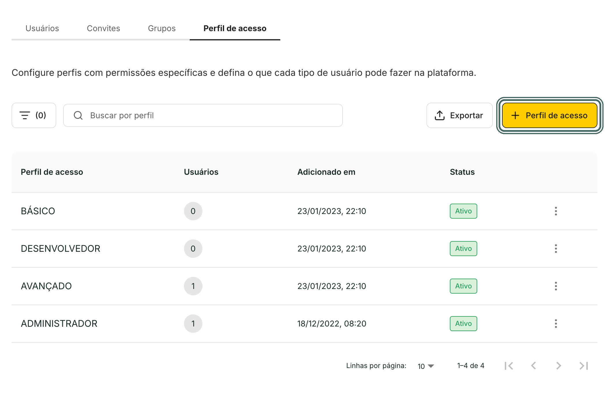Click the DESENVOLVEDOR profile name
609x398 pixels.
pos(61,249)
